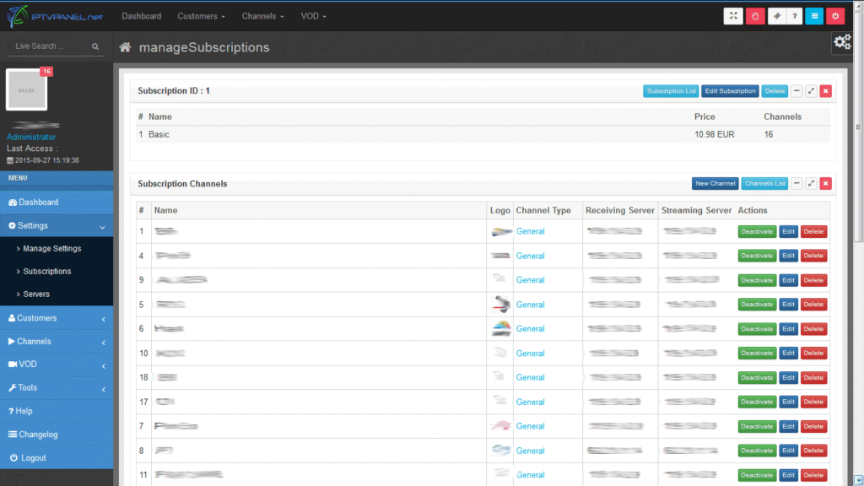
Task: Collapse the Subscription Channels panel with minus button
Action: pos(796,183)
